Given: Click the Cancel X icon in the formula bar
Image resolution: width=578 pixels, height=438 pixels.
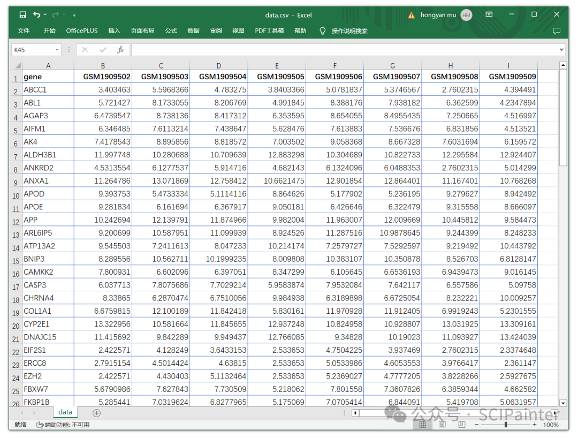Looking at the screenshot, I should click(x=85, y=50).
